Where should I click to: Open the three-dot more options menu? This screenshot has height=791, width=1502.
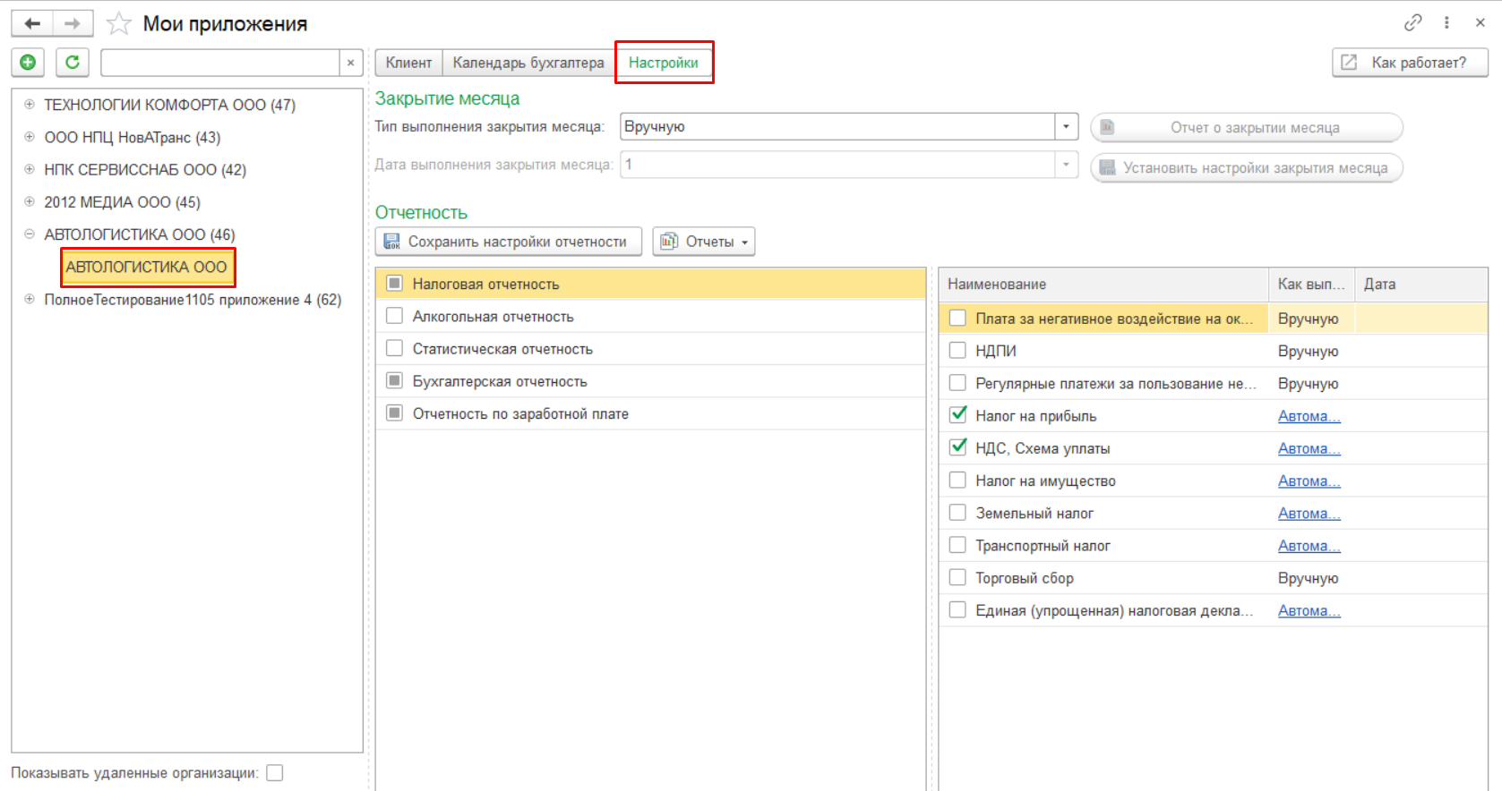tap(1446, 22)
